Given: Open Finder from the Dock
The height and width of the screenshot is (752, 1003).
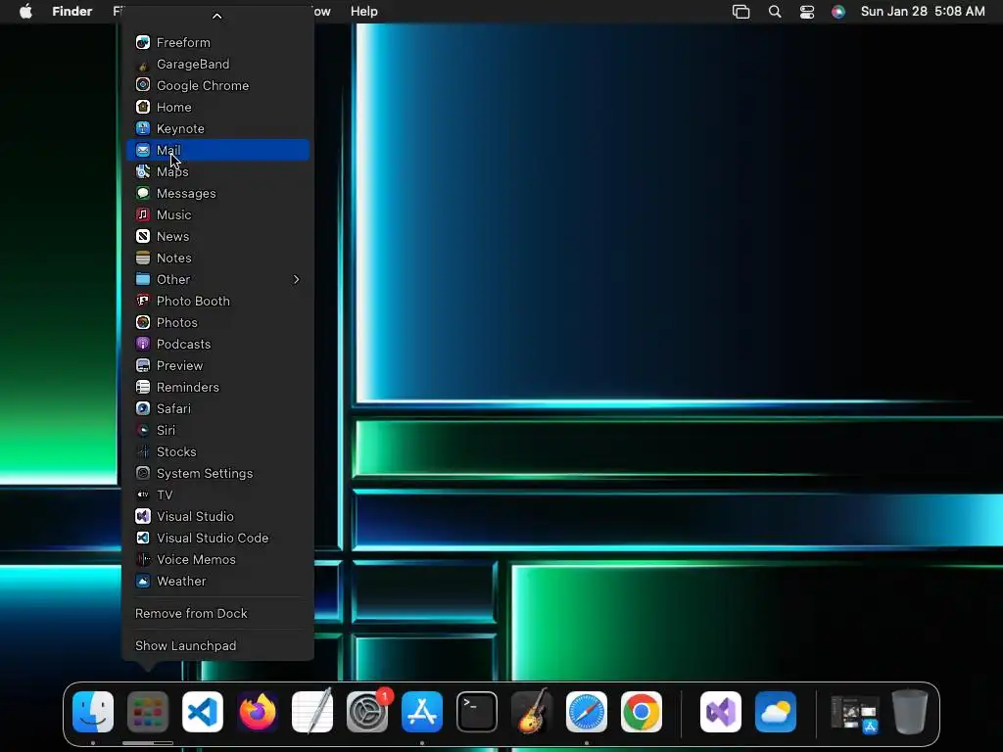Looking at the screenshot, I should [93, 712].
